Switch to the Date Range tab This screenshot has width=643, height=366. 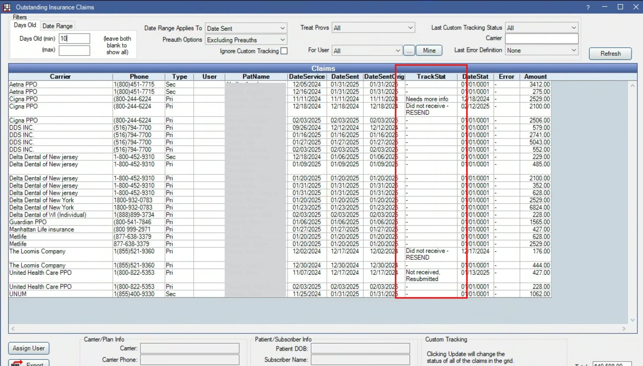pyautogui.click(x=57, y=26)
